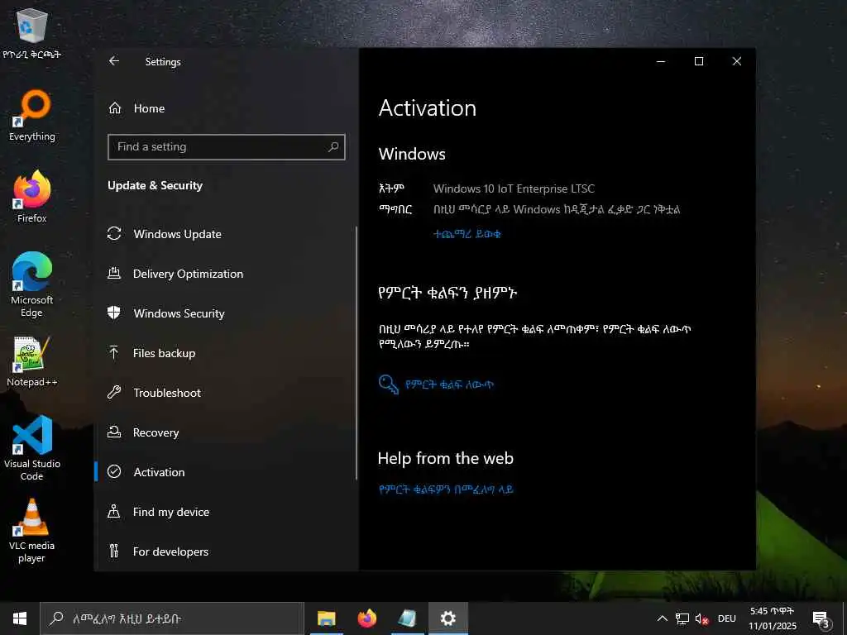Open the Notepad++ desktop shortcut
The image size is (847, 635).
coord(32,361)
